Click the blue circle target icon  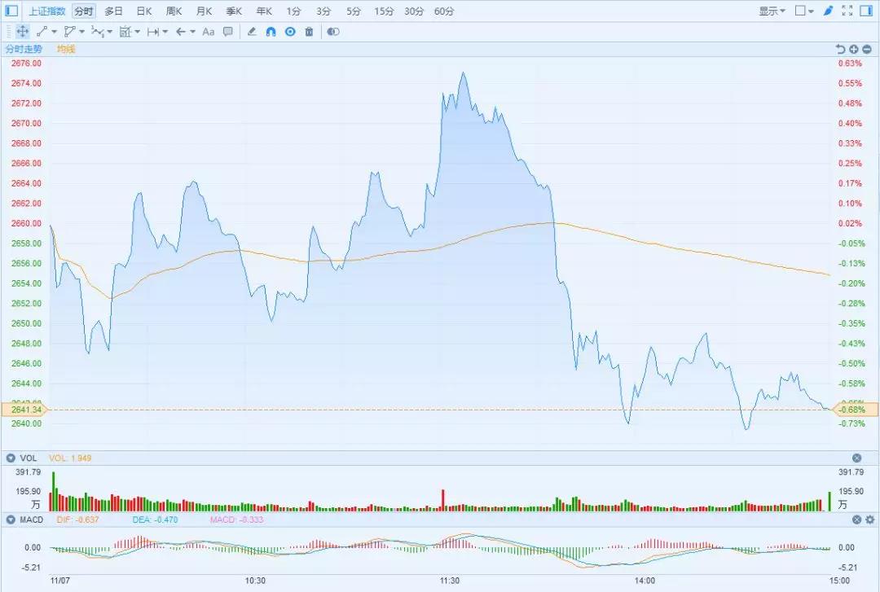pos(290,32)
